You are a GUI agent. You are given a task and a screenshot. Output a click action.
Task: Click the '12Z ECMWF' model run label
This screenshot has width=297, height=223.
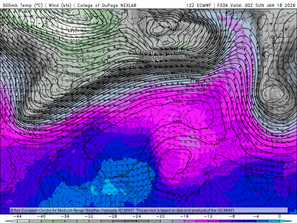pos(199,5)
